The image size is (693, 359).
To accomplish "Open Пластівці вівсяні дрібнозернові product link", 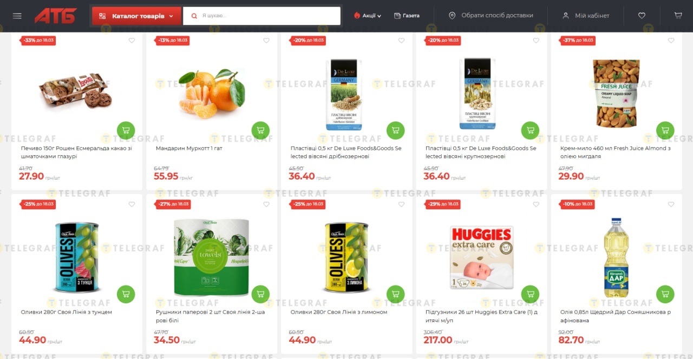I will (346, 152).
